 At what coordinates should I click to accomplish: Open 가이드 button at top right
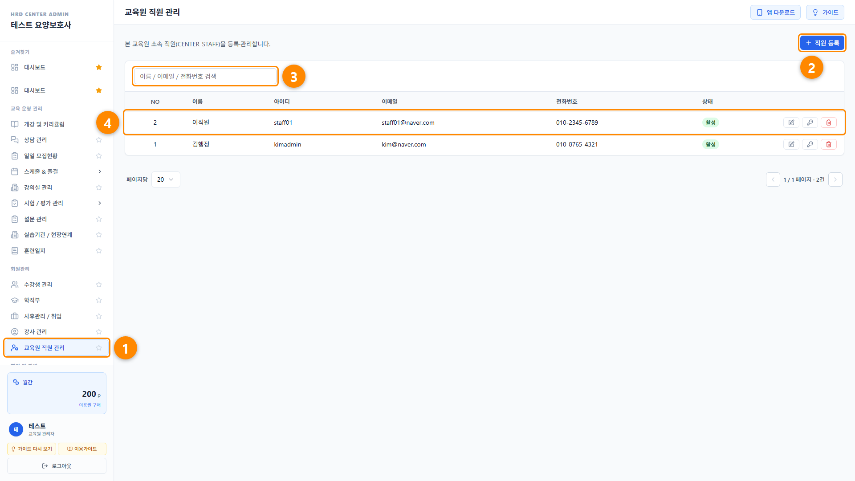[x=825, y=12]
